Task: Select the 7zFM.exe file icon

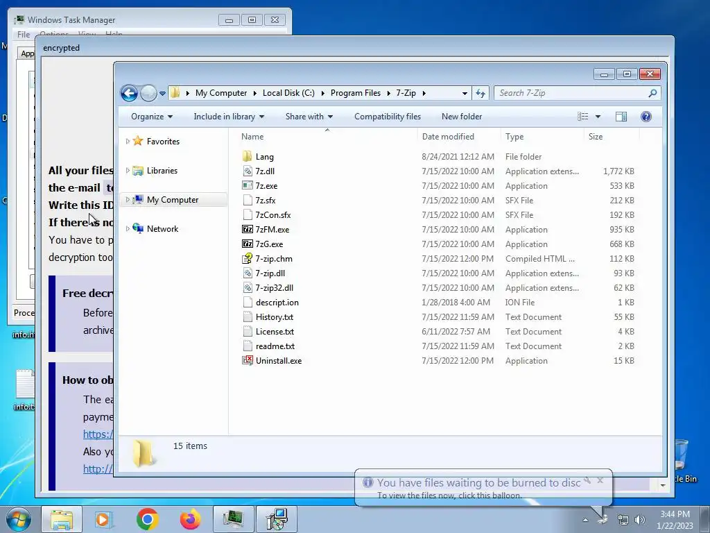Action: tap(248, 229)
